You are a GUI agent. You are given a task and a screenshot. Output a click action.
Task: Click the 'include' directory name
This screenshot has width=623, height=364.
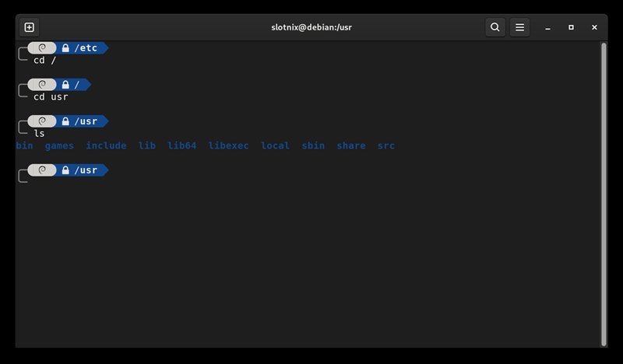(x=106, y=145)
